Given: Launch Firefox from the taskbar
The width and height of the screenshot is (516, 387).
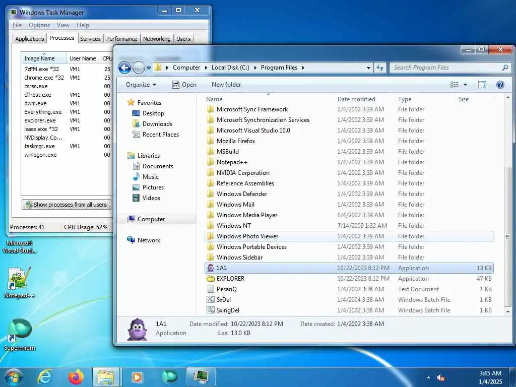Looking at the screenshot, I should pos(76,377).
